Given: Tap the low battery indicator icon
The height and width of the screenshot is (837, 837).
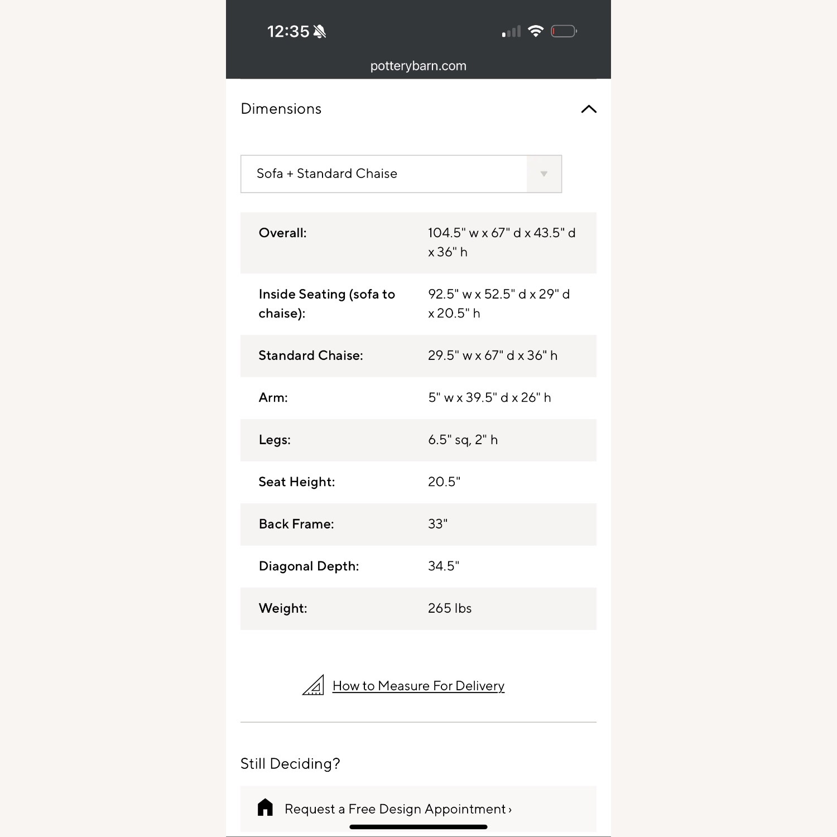Looking at the screenshot, I should coord(564,31).
